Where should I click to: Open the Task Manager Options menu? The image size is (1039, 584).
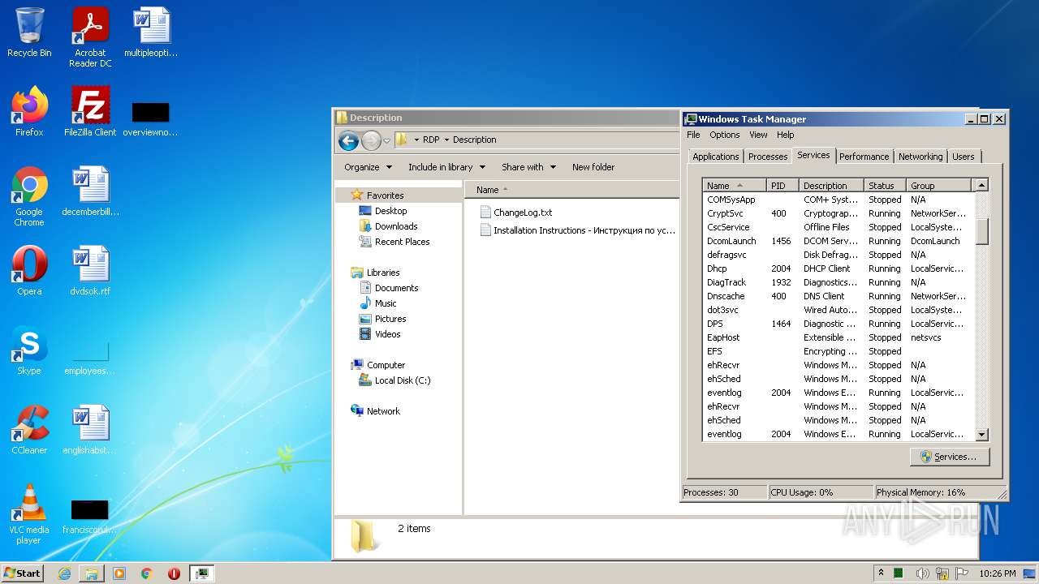pyautogui.click(x=725, y=135)
